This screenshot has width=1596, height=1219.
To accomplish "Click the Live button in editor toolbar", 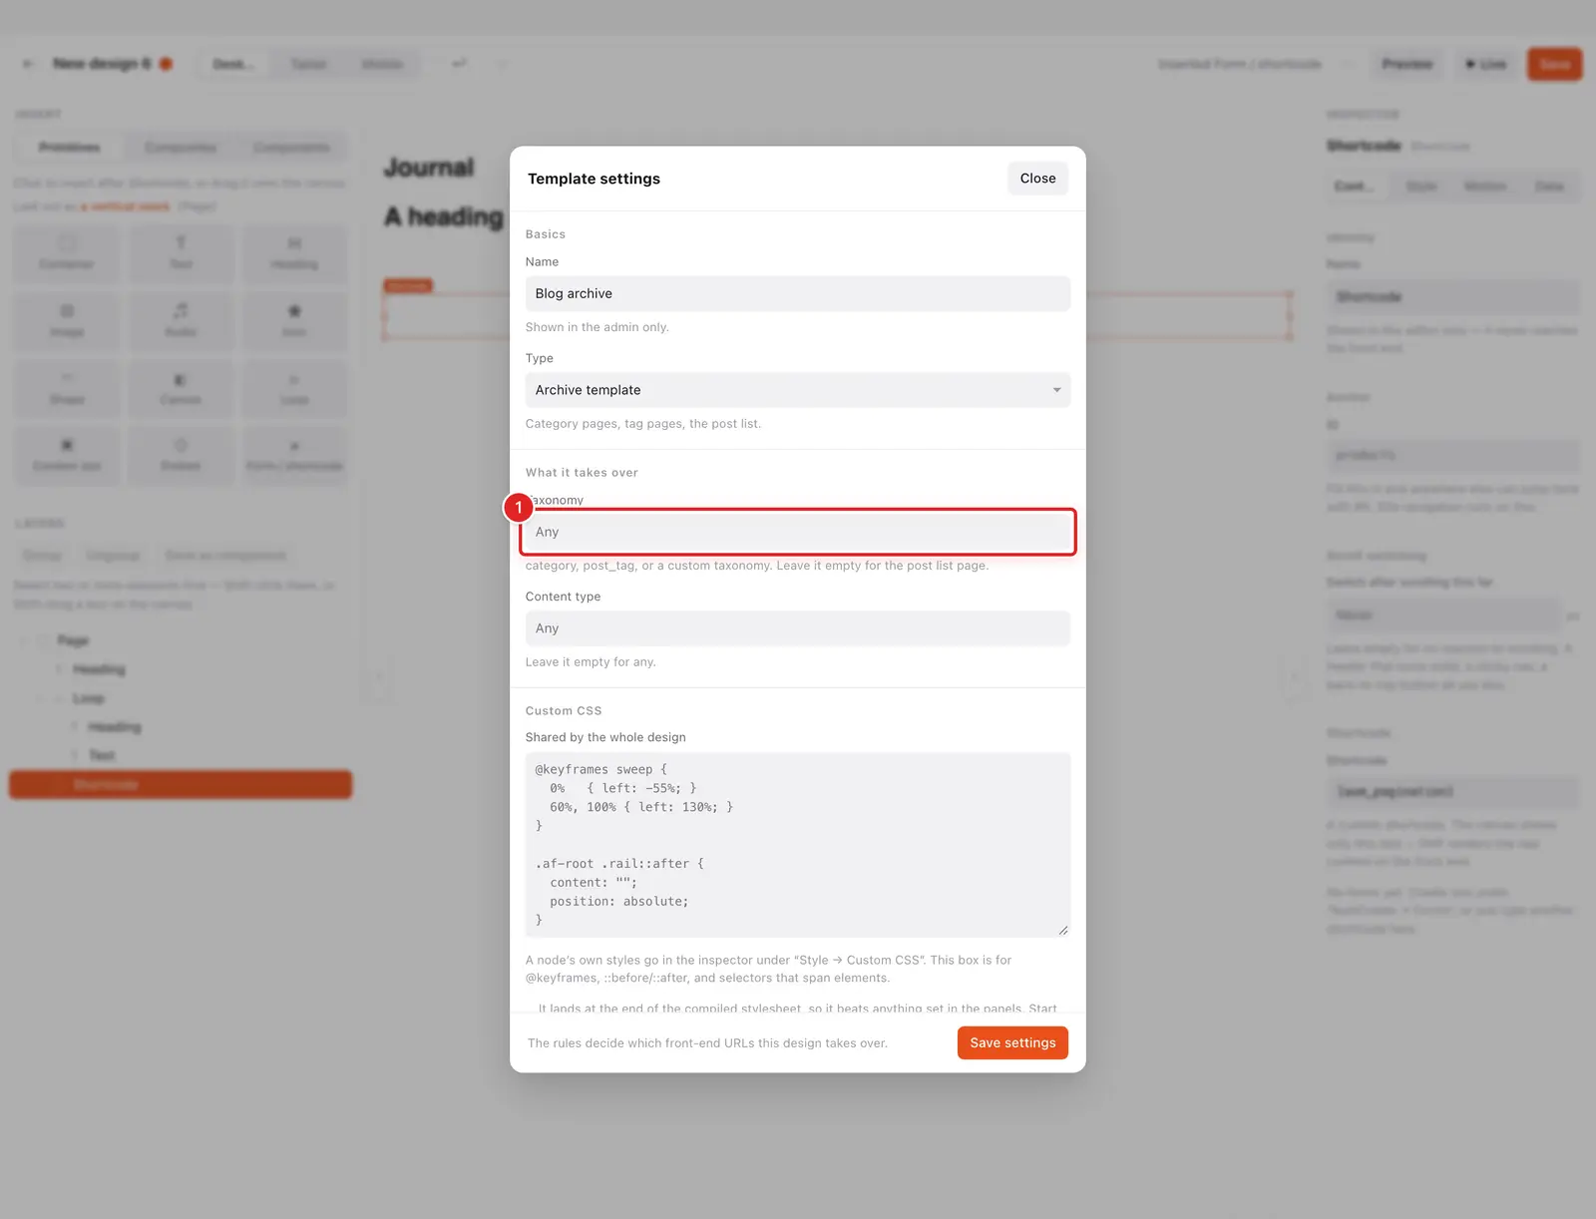I will tap(1485, 64).
